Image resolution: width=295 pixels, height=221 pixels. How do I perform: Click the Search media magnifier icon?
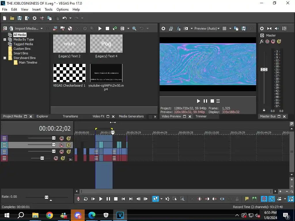click(134, 28)
